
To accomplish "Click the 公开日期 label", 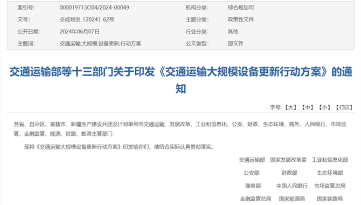I will 29,32.
